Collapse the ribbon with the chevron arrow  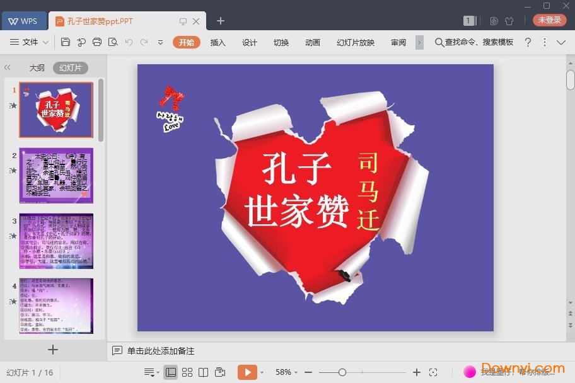561,43
